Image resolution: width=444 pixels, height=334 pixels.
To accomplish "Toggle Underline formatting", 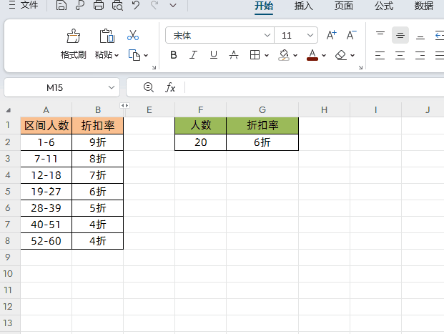I will point(213,55).
